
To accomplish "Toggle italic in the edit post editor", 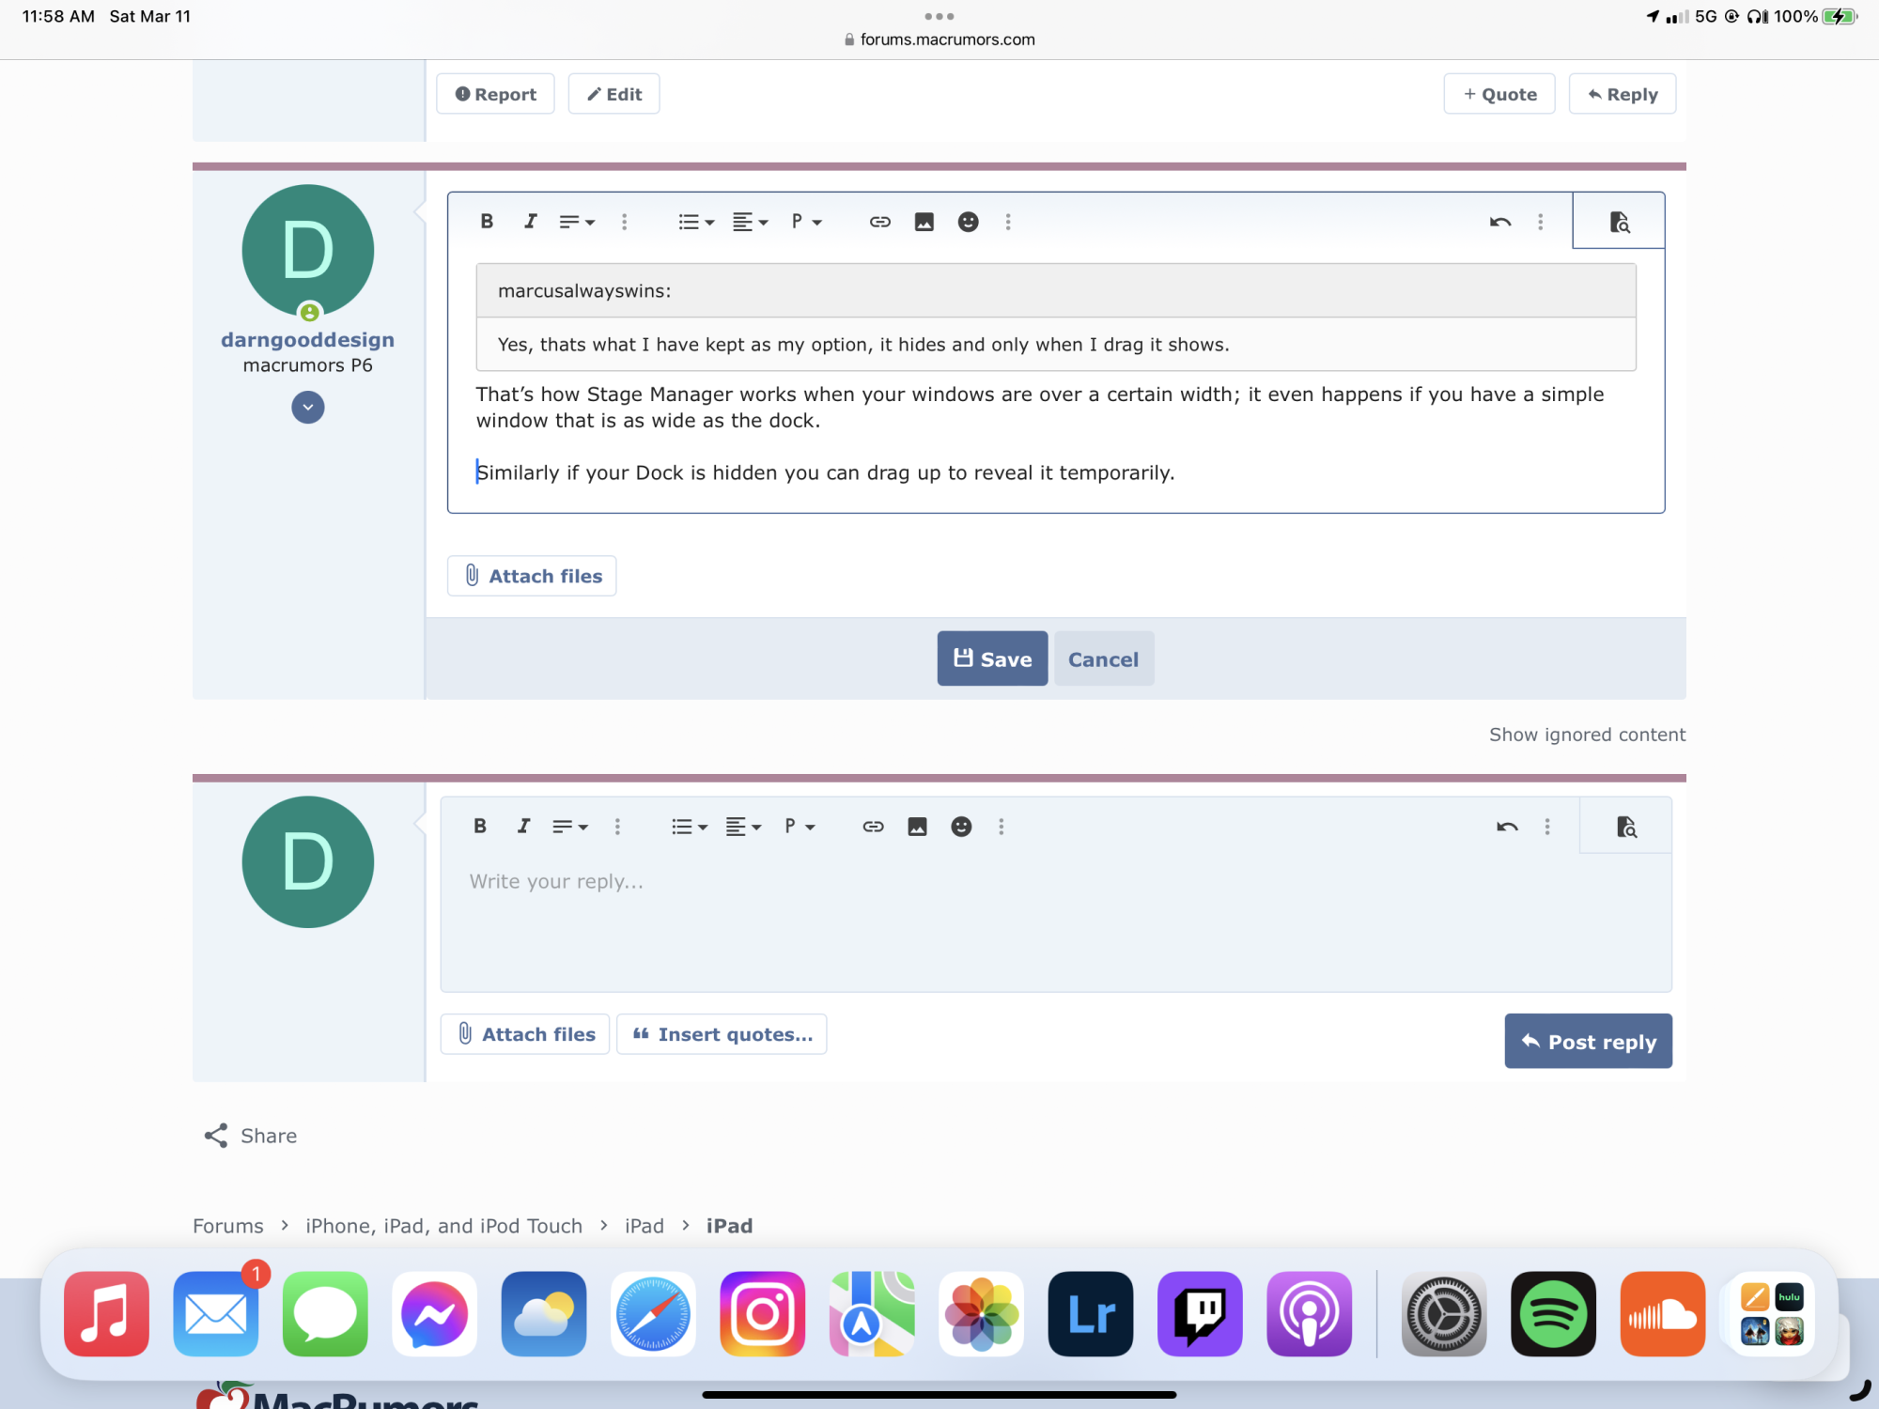I will tap(531, 222).
